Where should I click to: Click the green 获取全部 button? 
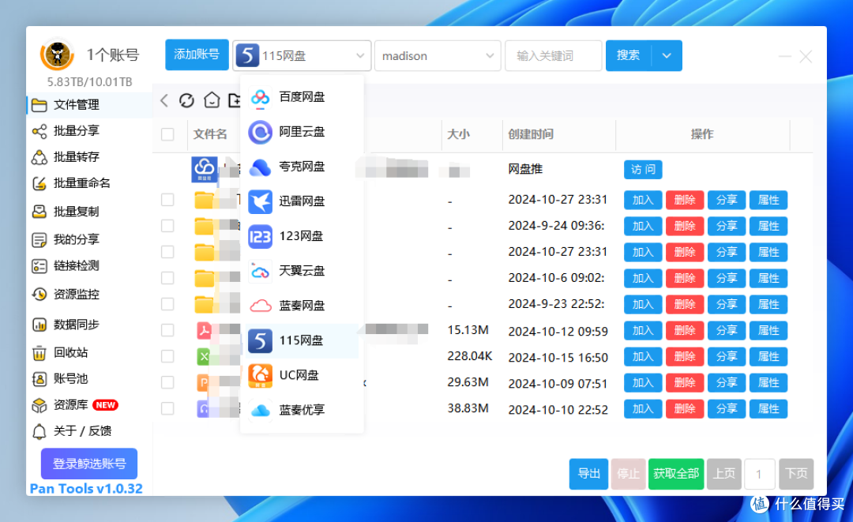pos(676,474)
